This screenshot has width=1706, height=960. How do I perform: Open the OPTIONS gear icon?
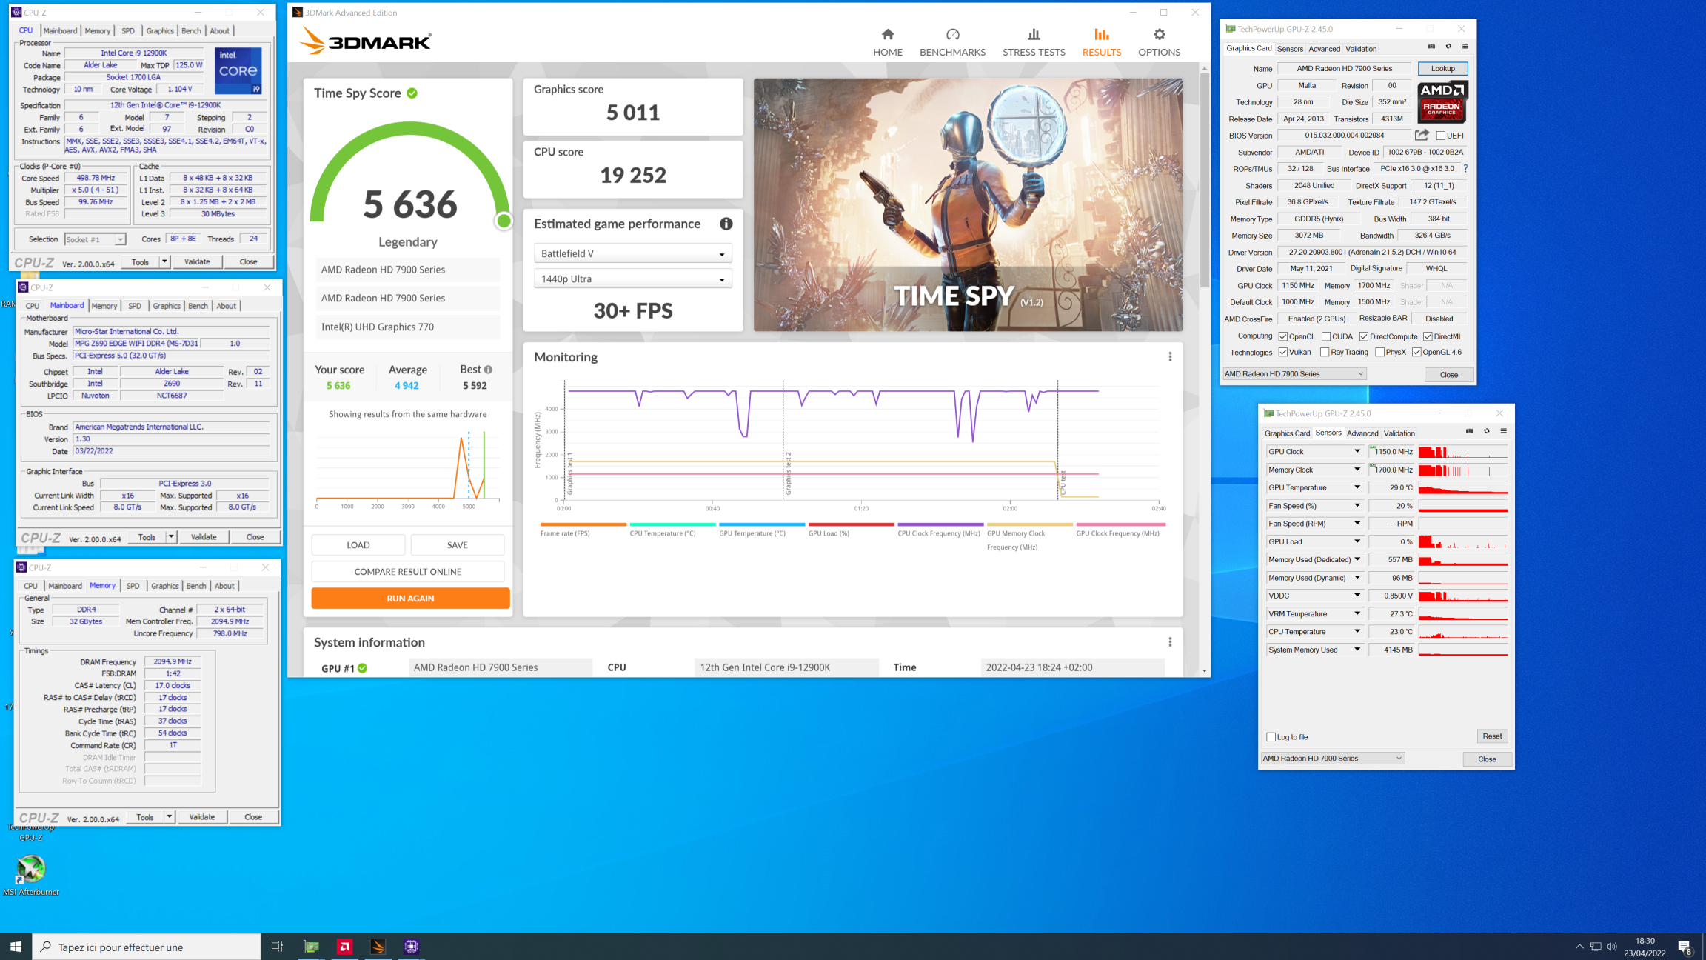(x=1159, y=34)
